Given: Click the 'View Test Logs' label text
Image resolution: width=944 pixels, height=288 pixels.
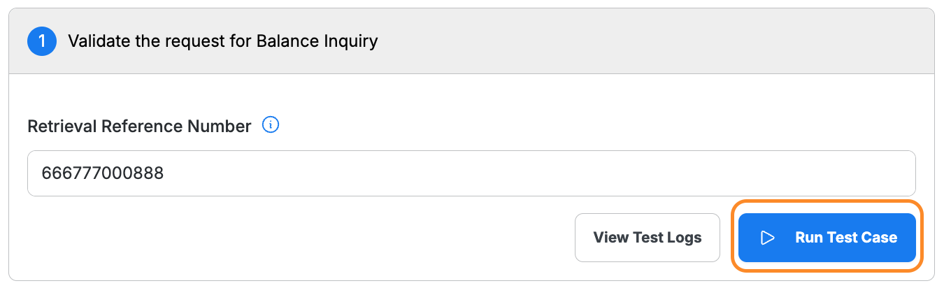Looking at the screenshot, I should 647,238.
